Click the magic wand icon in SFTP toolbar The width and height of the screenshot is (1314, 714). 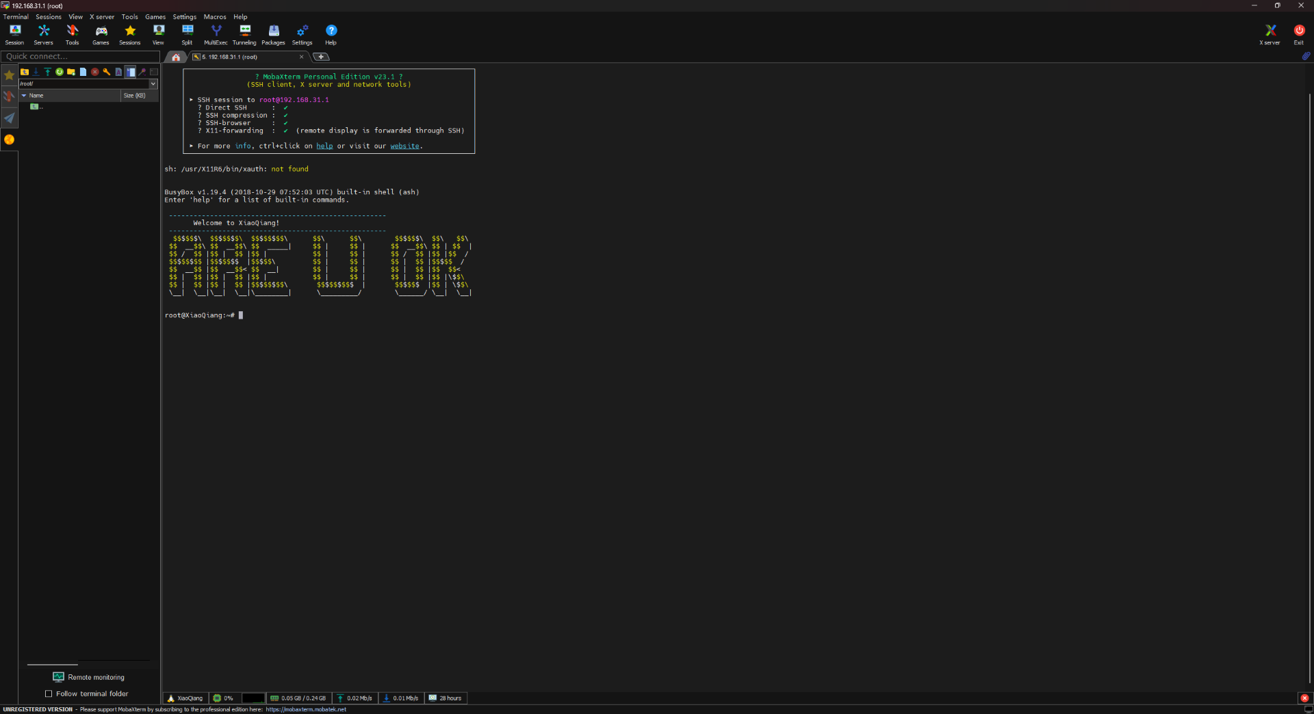[142, 72]
